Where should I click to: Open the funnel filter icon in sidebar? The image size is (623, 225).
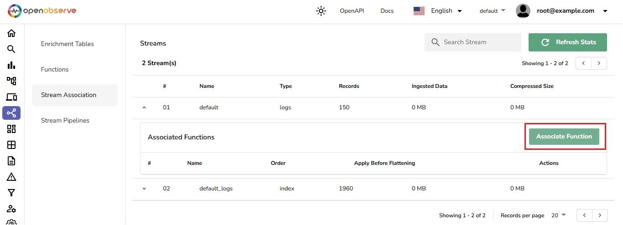pos(11,193)
